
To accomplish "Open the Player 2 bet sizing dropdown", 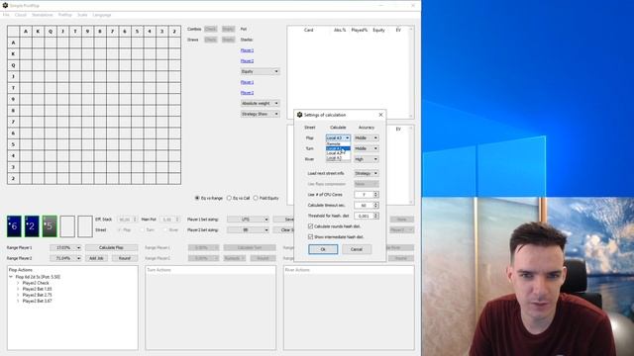I will [249, 229].
